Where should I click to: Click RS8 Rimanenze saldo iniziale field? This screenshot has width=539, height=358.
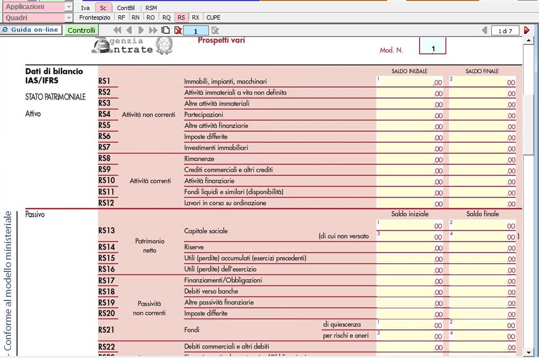(x=409, y=159)
